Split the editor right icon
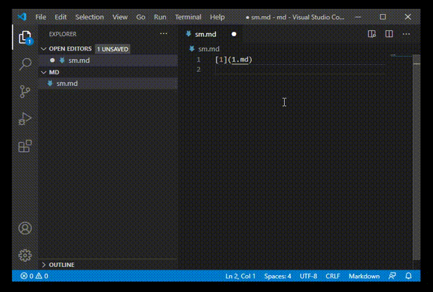 coord(389,34)
